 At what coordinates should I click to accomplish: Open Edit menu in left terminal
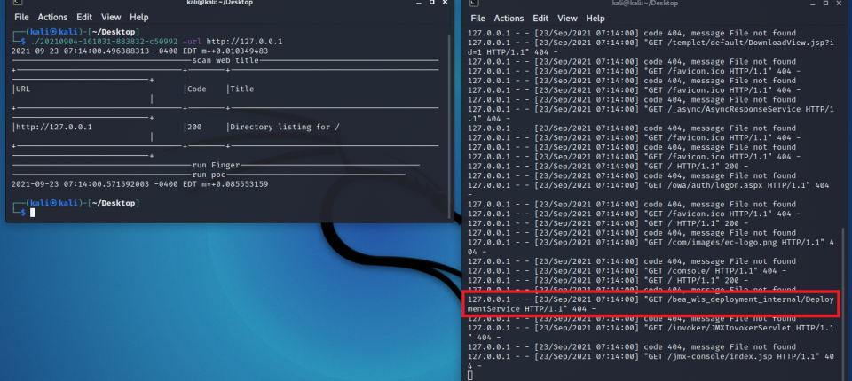pos(84,17)
